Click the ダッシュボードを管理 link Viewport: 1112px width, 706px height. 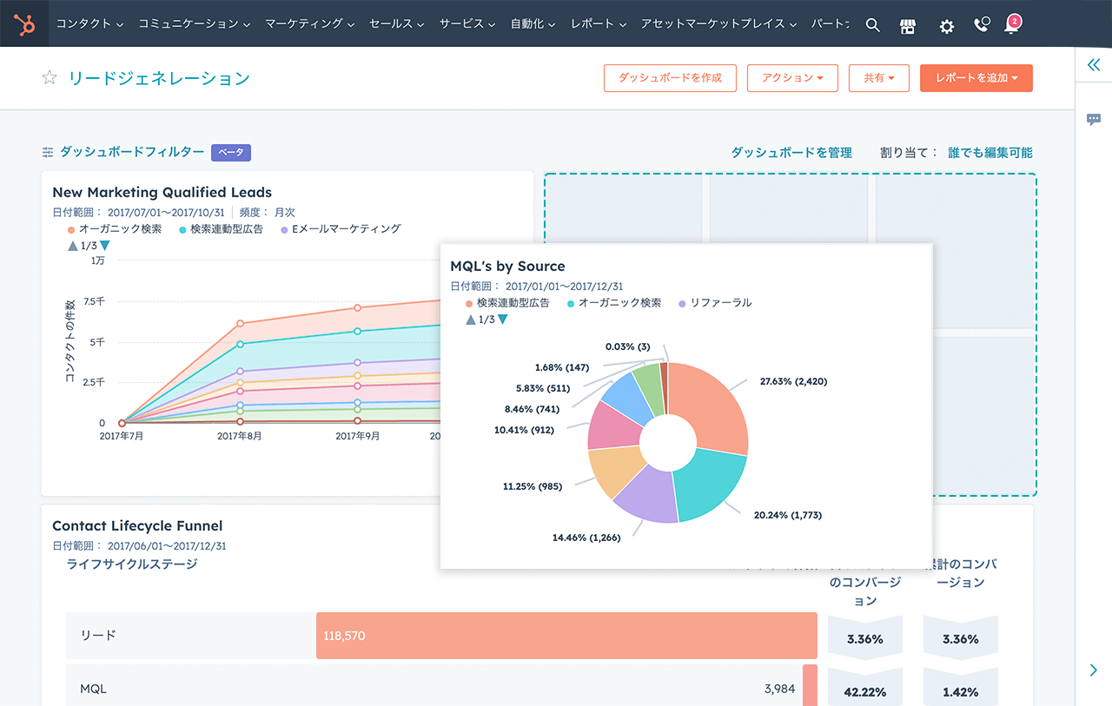click(791, 152)
